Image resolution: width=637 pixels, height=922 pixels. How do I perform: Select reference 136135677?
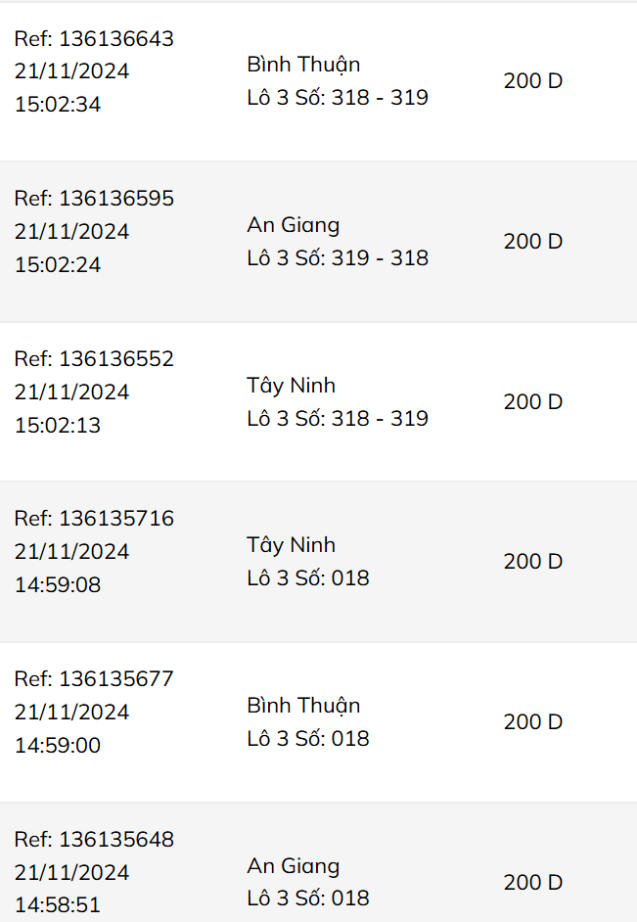(x=94, y=679)
